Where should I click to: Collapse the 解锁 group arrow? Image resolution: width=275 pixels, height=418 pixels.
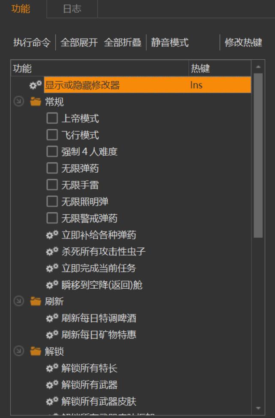click(x=18, y=352)
